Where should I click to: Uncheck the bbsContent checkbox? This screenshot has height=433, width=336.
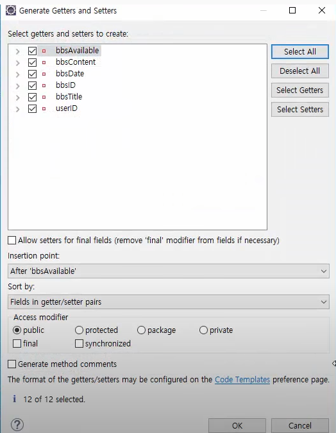pyautogui.click(x=32, y=63)
